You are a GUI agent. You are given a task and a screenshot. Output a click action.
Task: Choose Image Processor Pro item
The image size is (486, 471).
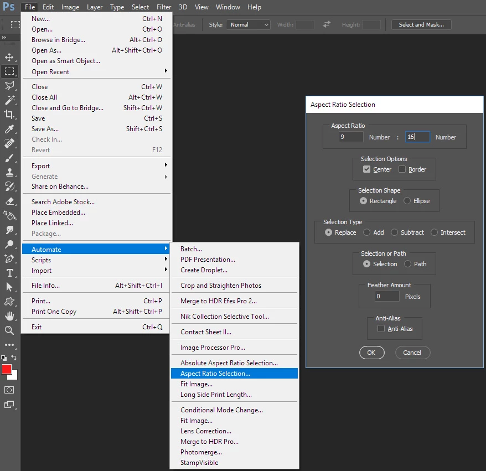[x=234, y=348]
